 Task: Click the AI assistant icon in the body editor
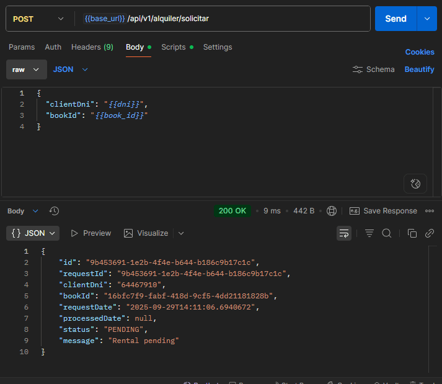[x=415, y=184]
